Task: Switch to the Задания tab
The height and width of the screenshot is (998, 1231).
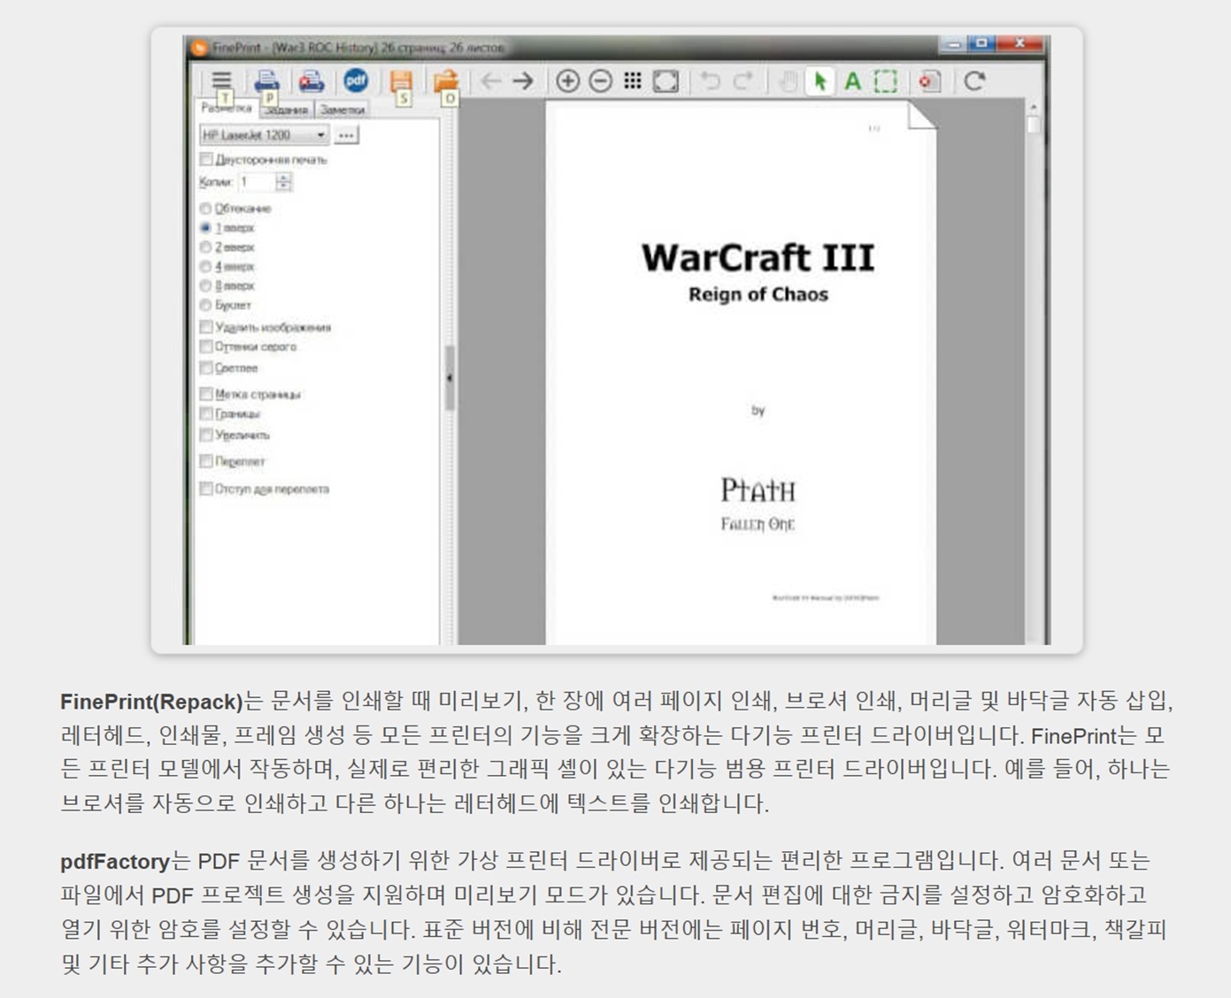Action: pyautogui.click(x=287, y=110)
